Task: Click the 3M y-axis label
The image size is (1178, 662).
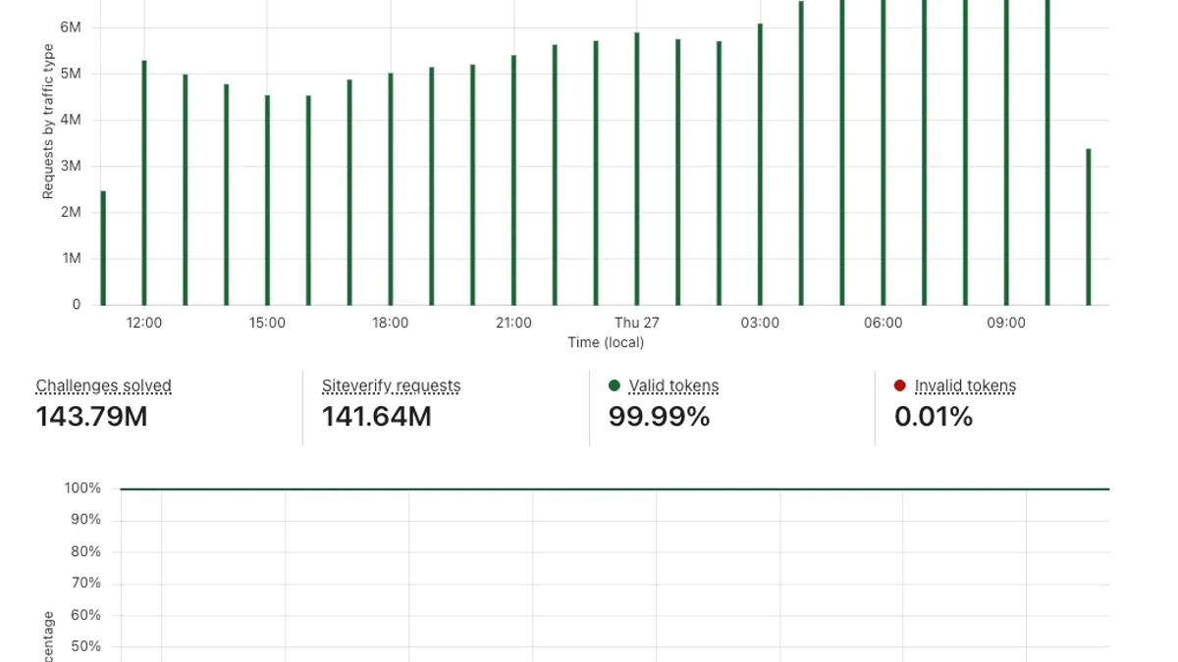Action: (x=71, y=166)
